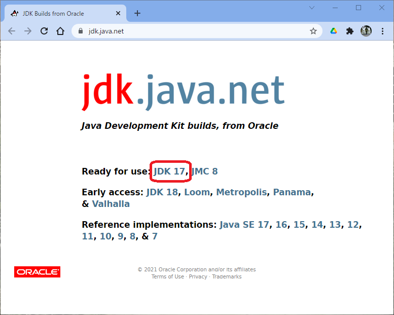Click the browser back arrow

tap(12, 31)
